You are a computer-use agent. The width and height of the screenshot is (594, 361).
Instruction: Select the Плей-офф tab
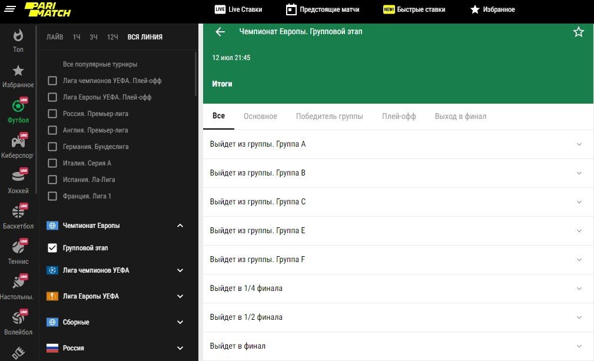[399, 117]
